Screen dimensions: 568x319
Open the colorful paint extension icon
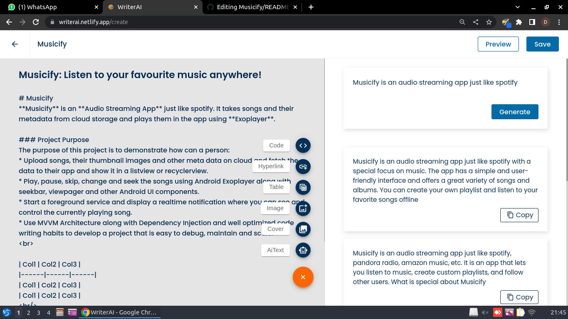point(506,22)
